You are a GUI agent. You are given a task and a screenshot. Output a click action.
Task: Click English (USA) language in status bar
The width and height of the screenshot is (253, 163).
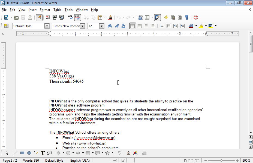[80, 161]
